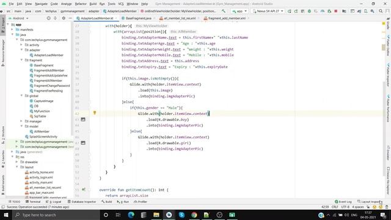The height and width of the screenshot is (220, 391).
Task: Open Project panel settings gear
Action: point(64,18)
